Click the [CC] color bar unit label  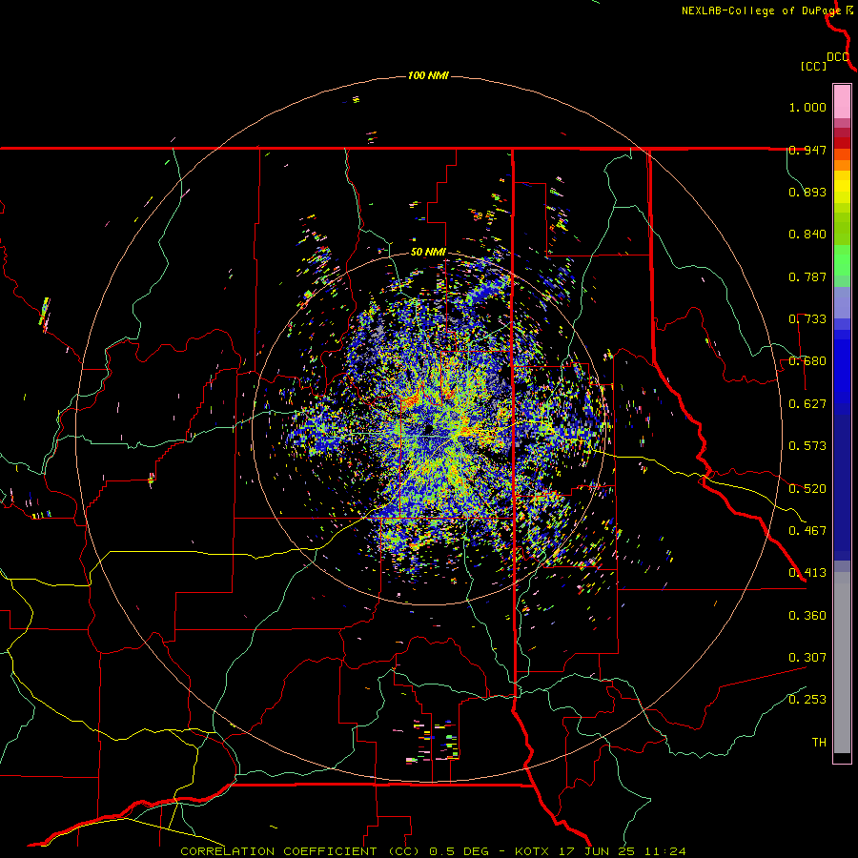point(813,66)
